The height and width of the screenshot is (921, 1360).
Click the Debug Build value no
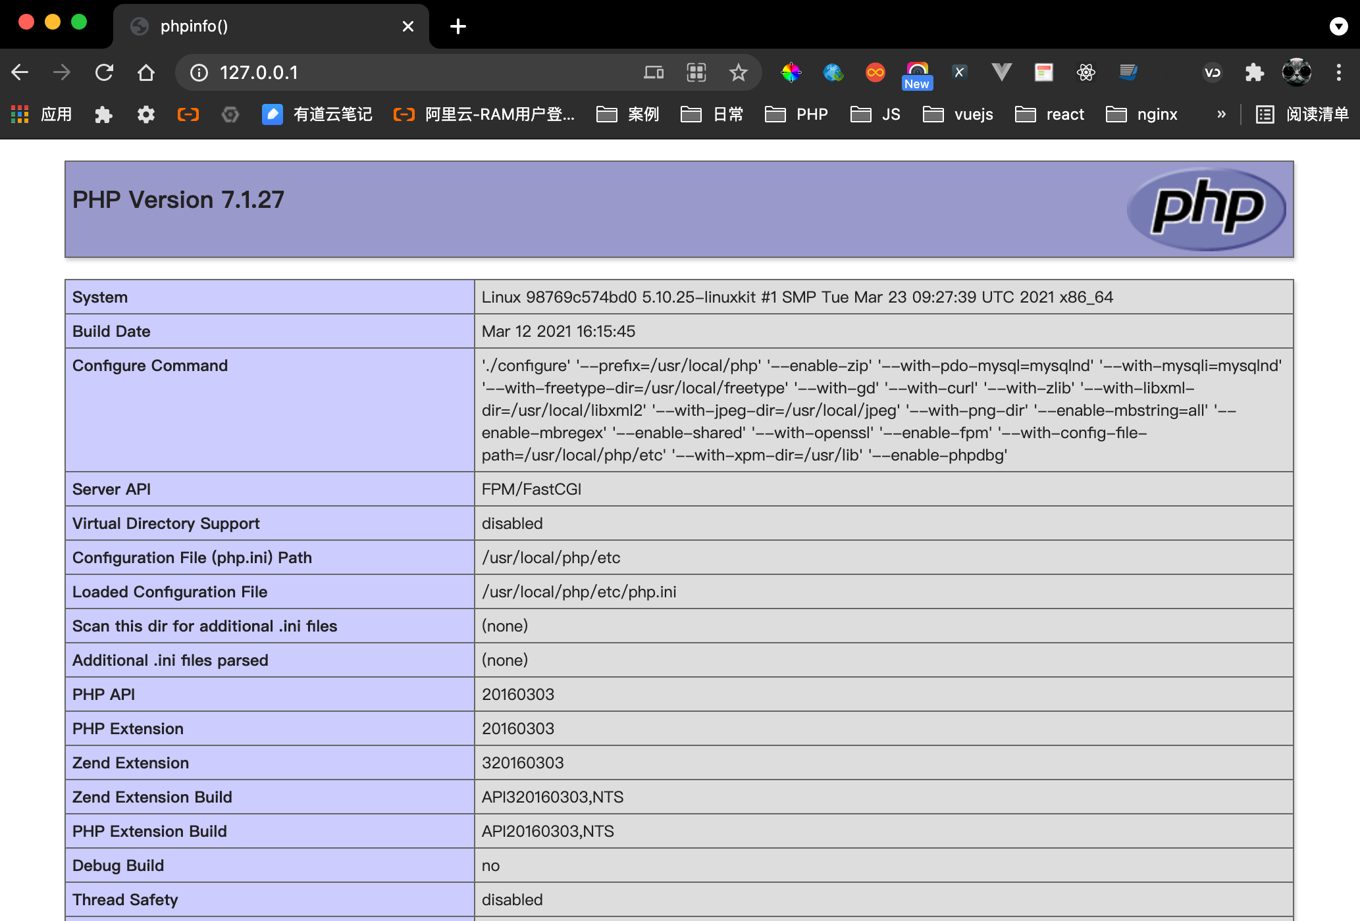(x=490, y=866)
